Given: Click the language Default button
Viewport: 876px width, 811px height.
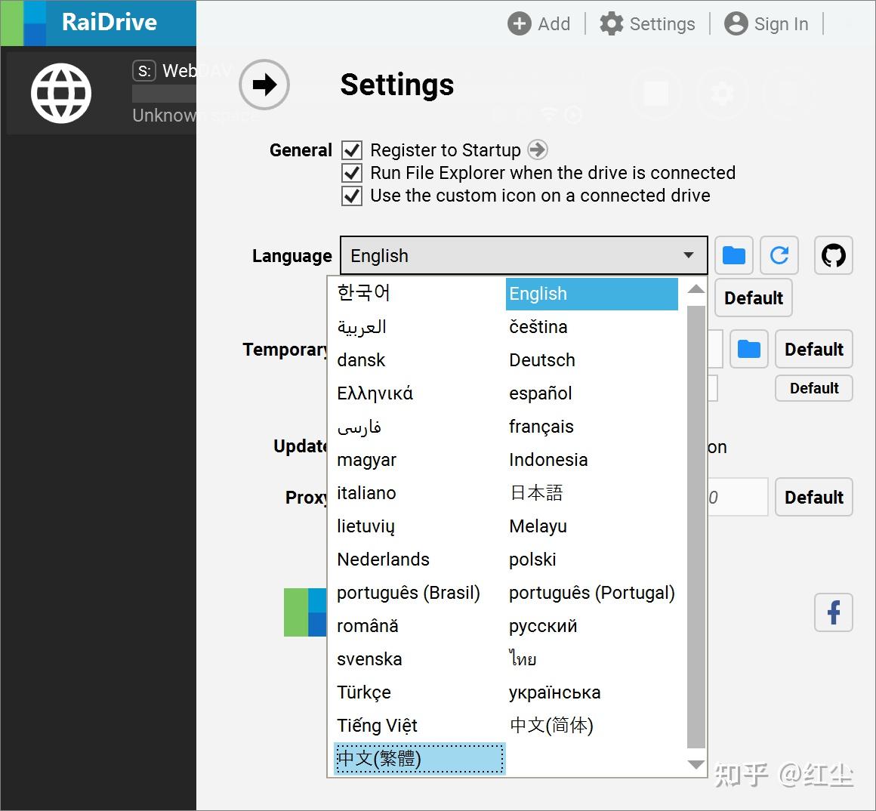Looking at the screenshot, I should click(x=753, y=298).
